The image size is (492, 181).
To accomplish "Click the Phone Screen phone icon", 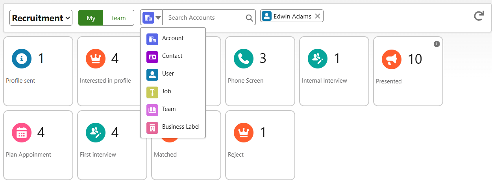I will point(244,59).
